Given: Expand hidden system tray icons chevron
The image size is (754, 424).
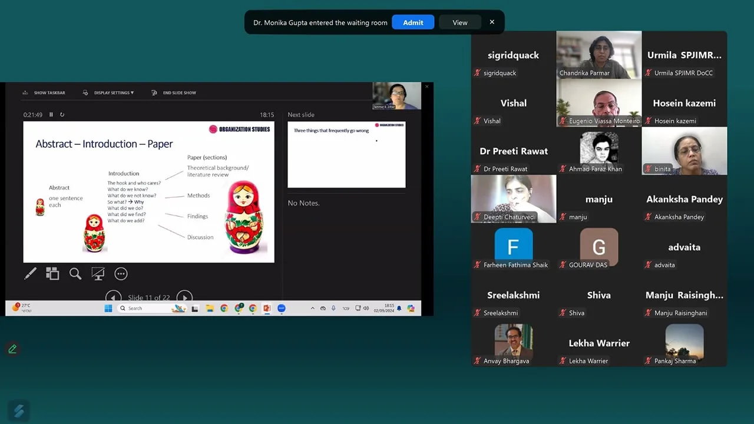Looking at the screenshot, I should [313, 309].
